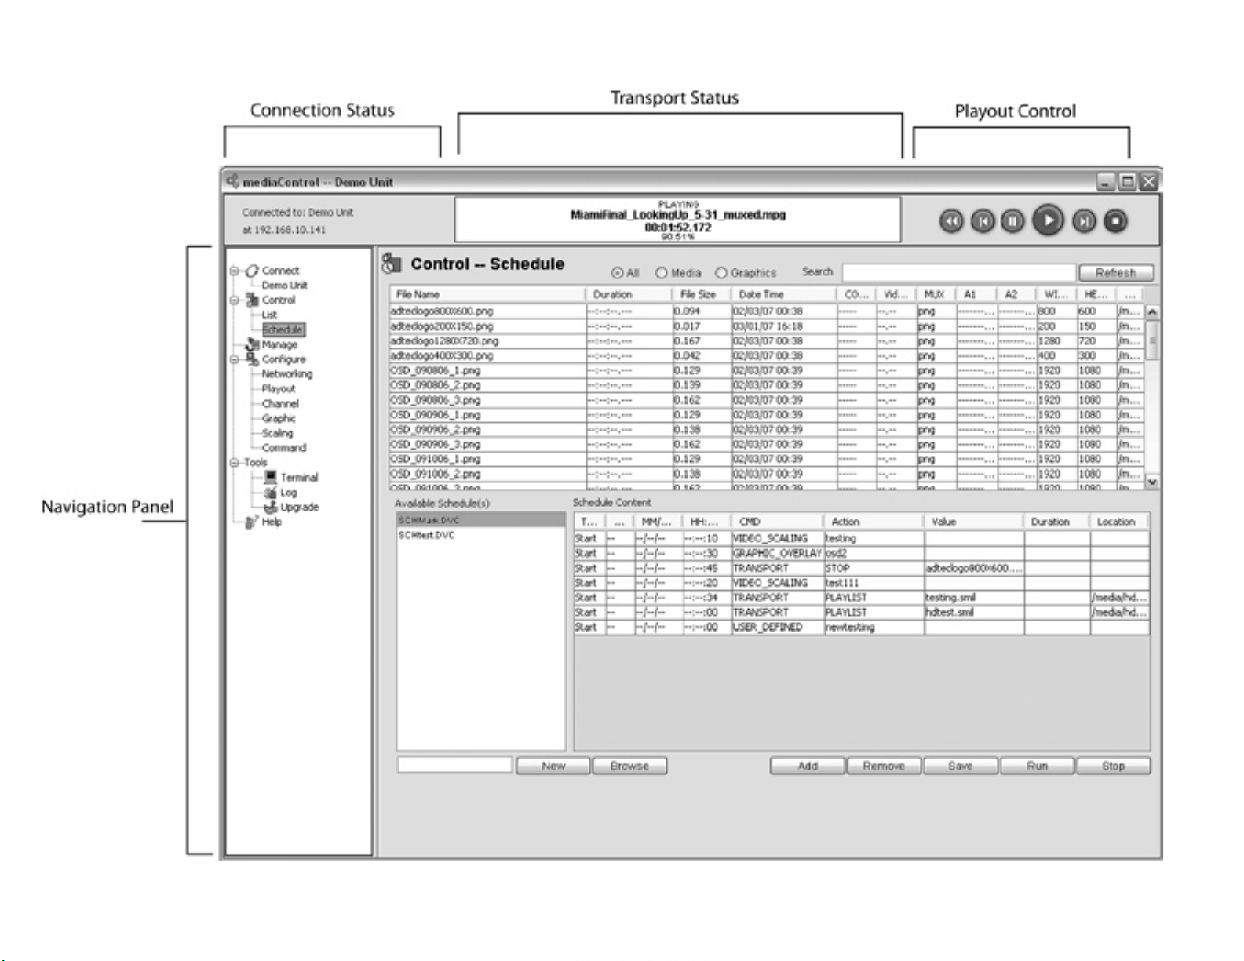The height and width of the screenshot is (961, 1244).
Task: Click the Terminal tool icon
Action: [271, 477]
